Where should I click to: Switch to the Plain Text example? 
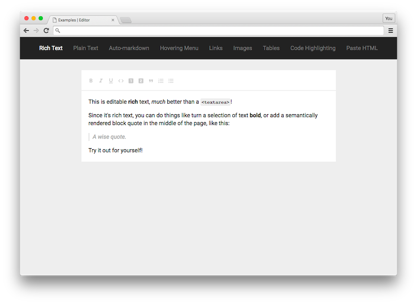[86, 48]
